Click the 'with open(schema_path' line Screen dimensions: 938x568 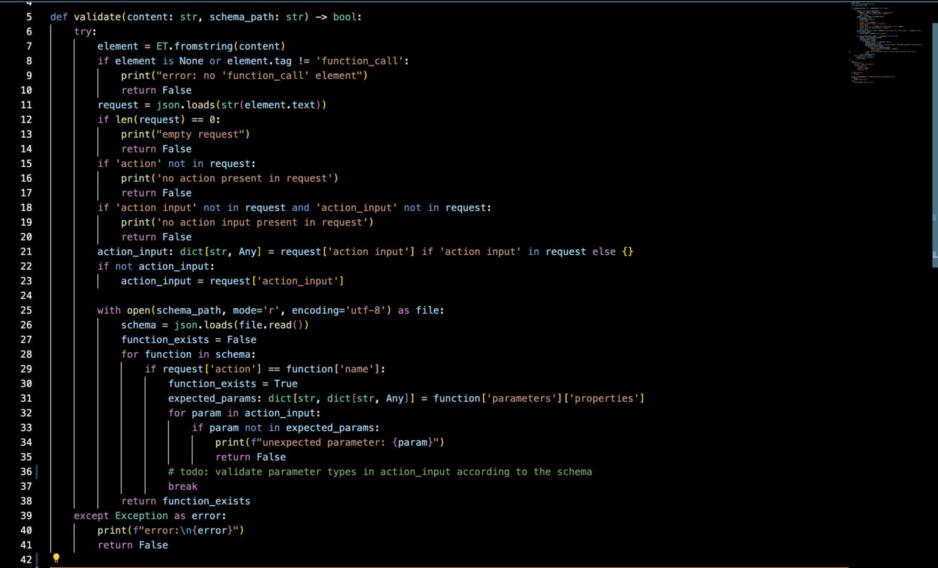pyautogui.click(x=271, y=310)
